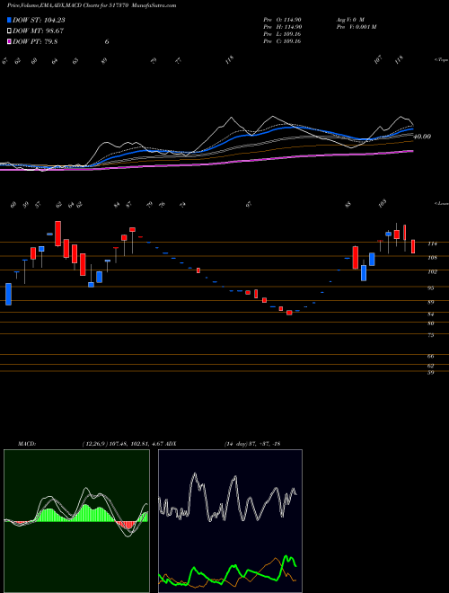
Task: Open the green MACD histogram panel
Action: point(76,521)
